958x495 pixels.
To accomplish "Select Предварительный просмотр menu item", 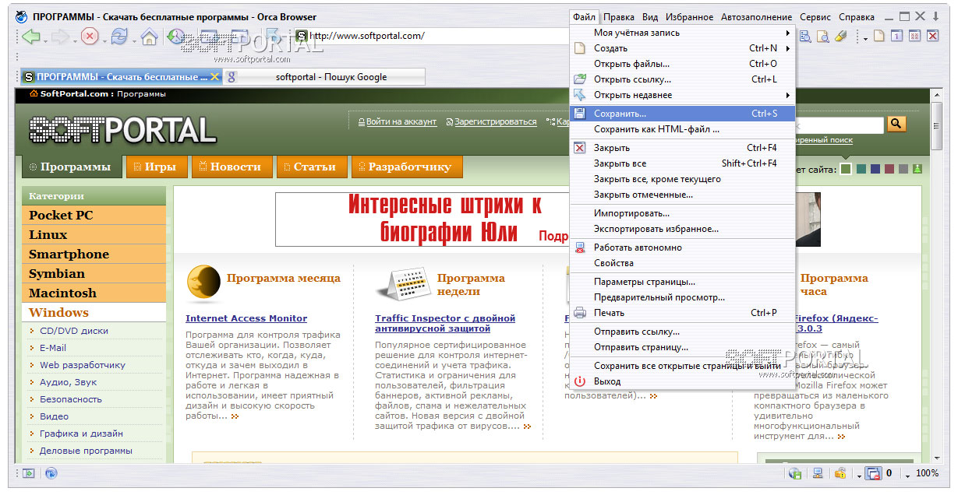I will coord(683,297).
